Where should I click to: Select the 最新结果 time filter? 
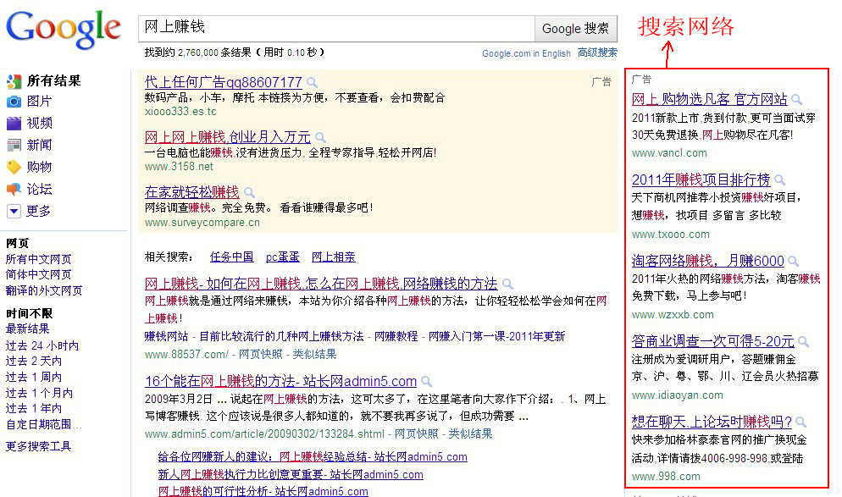(27, 329)
